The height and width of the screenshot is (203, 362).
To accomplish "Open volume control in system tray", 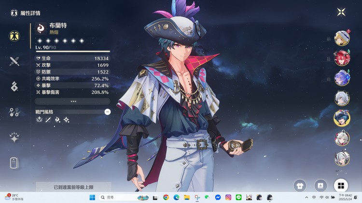I will point(327,198).
